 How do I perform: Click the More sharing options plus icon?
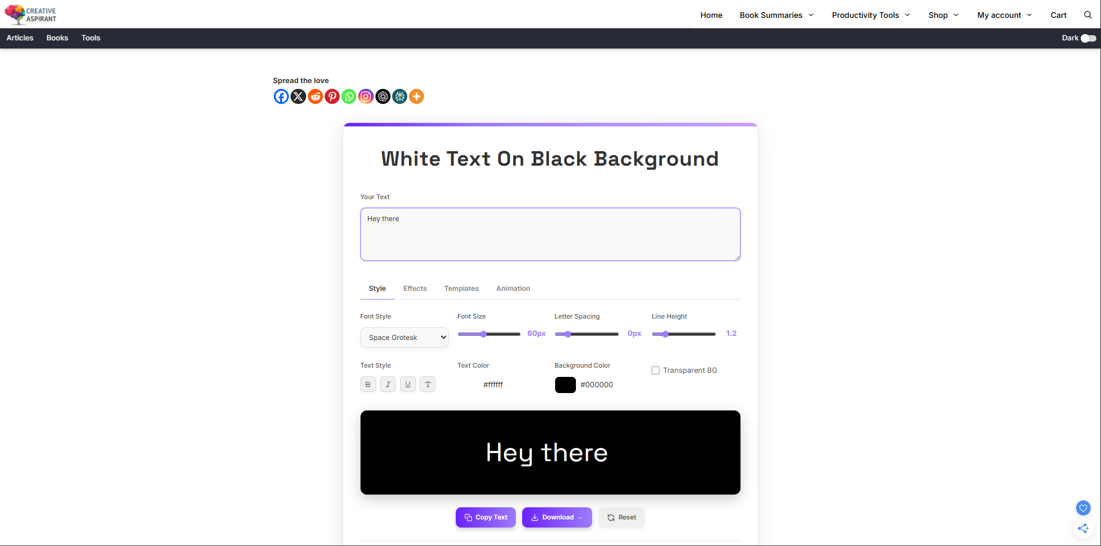416,96
